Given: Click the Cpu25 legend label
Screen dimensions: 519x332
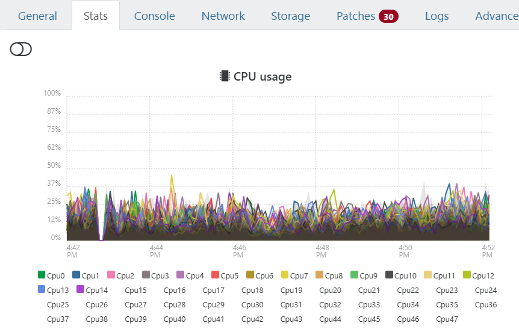Looking at the screenshot, I should 58,304.
